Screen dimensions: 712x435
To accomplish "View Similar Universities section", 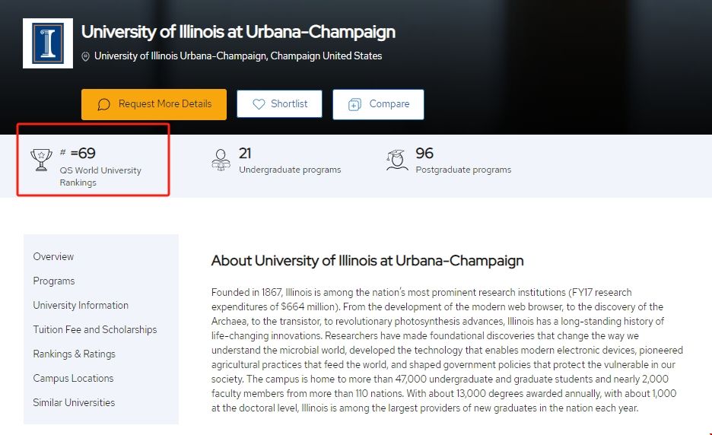I will coord(74,403).
